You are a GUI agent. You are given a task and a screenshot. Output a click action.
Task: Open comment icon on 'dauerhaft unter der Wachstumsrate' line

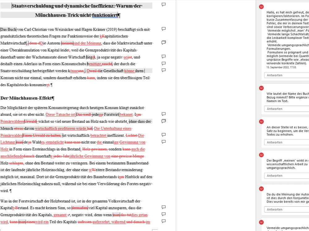pyautogui.click(x=163, y=56)
